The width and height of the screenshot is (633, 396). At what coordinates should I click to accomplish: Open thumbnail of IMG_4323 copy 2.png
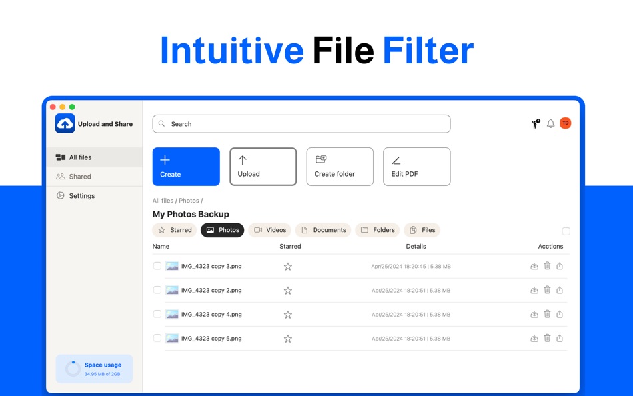[172, 291]
